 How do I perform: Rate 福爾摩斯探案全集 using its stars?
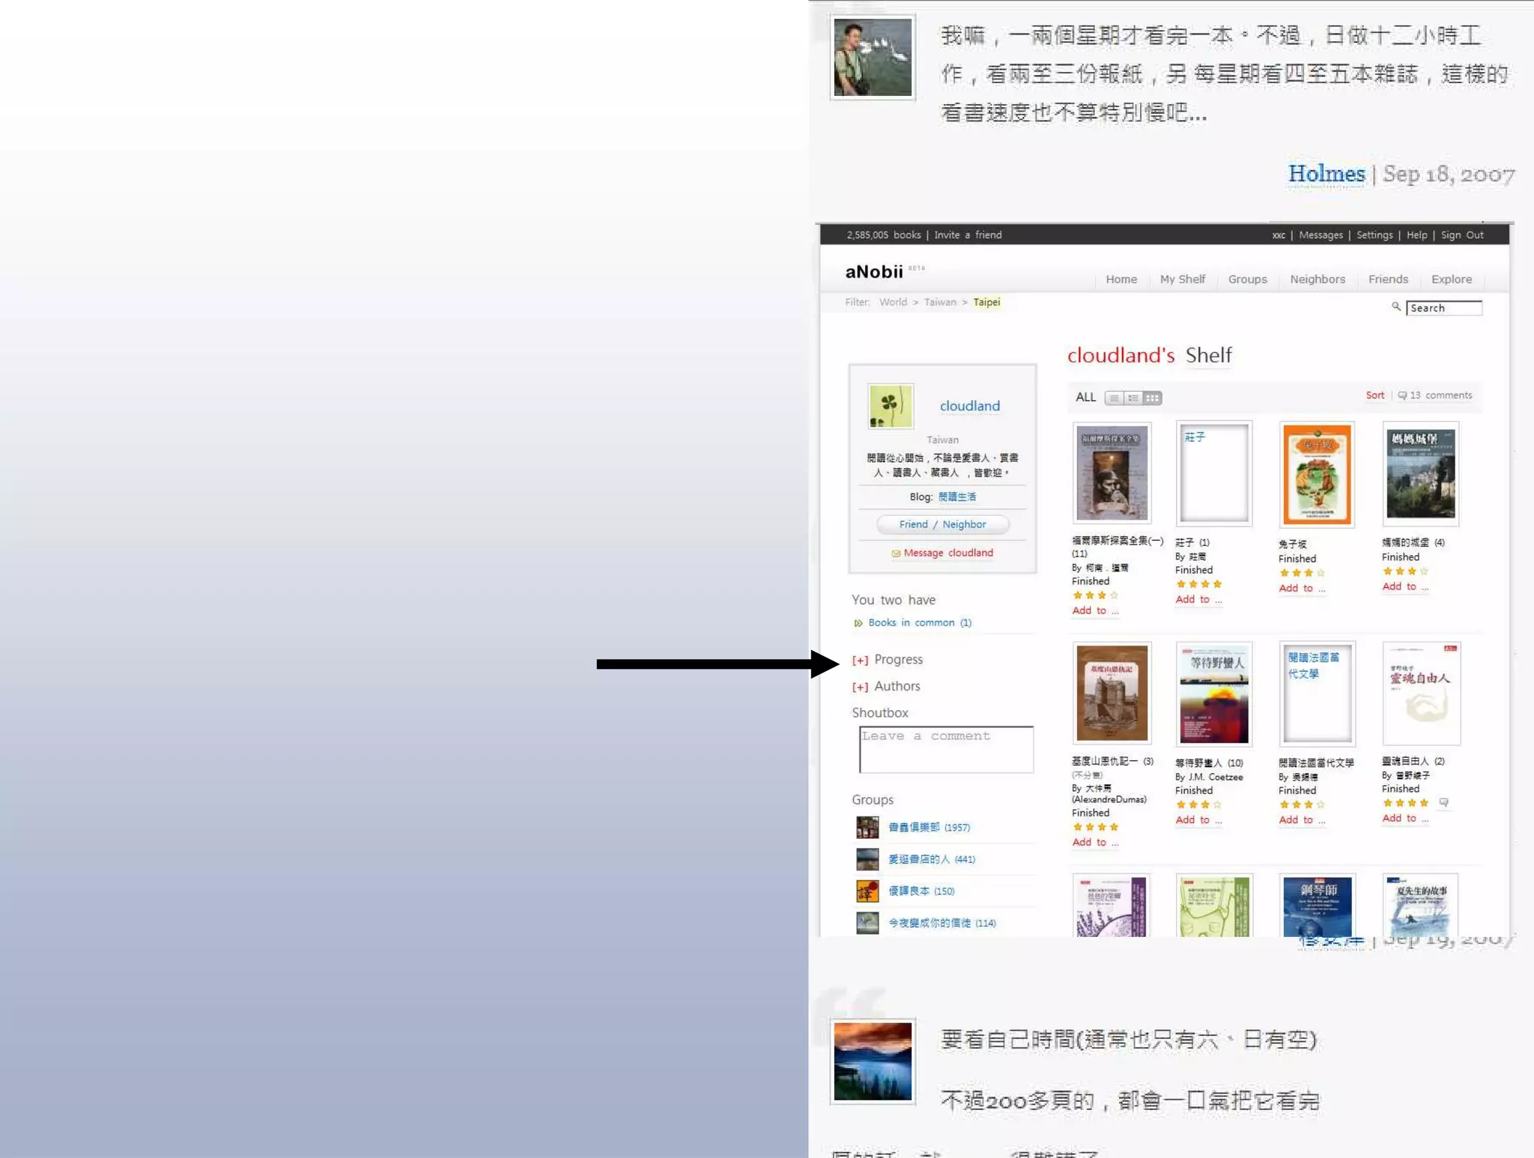1095,596
